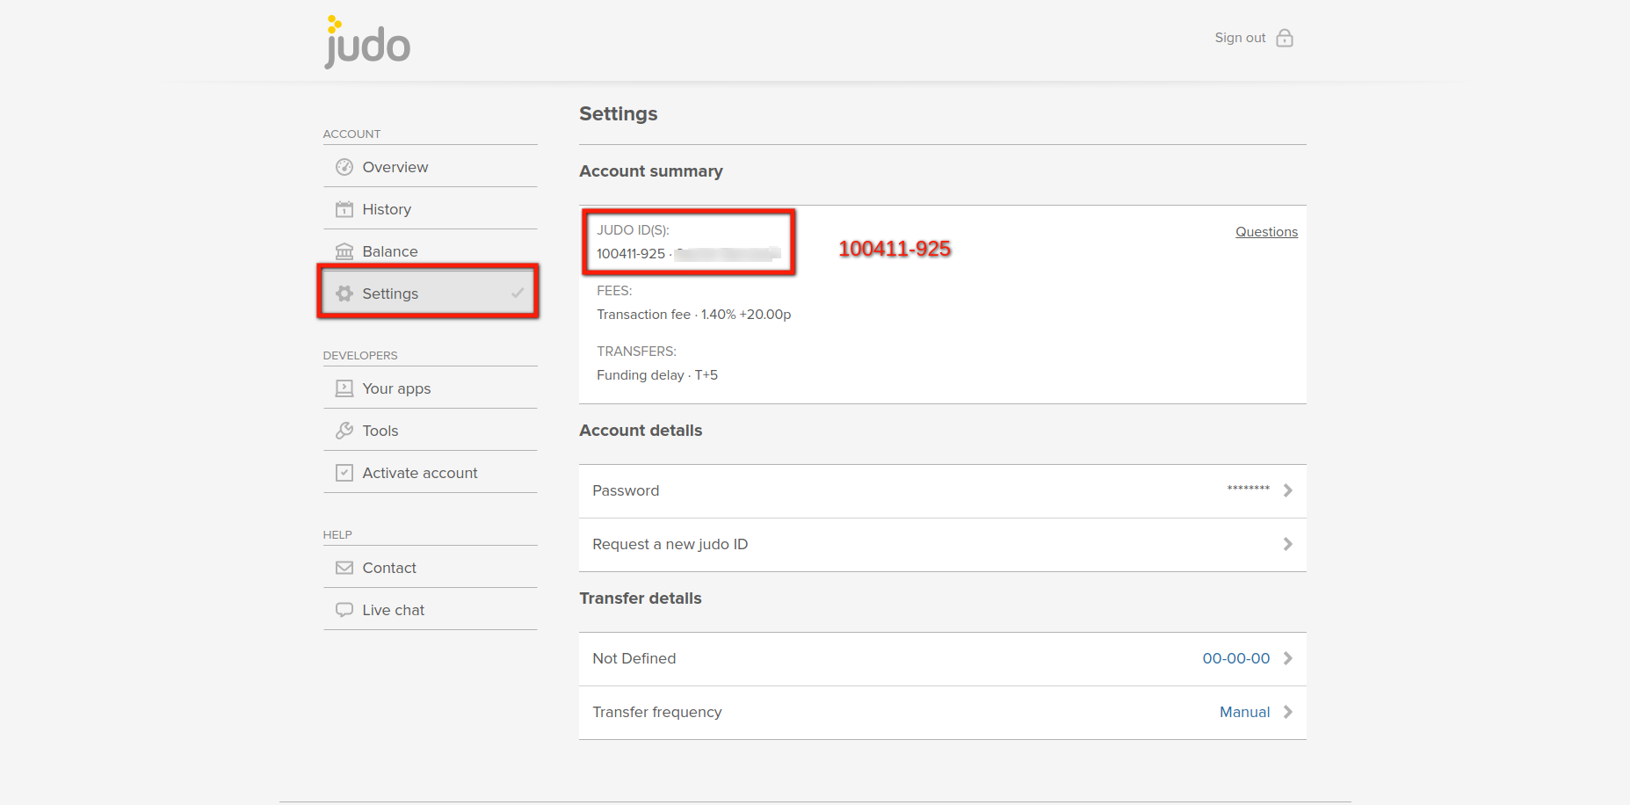
Task: Click the Overview gauge icon
Action: [x=344, y=167]
